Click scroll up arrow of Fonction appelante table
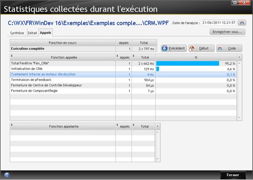The height and width of the screenshot is (180, 253). (x=158, y=133)
